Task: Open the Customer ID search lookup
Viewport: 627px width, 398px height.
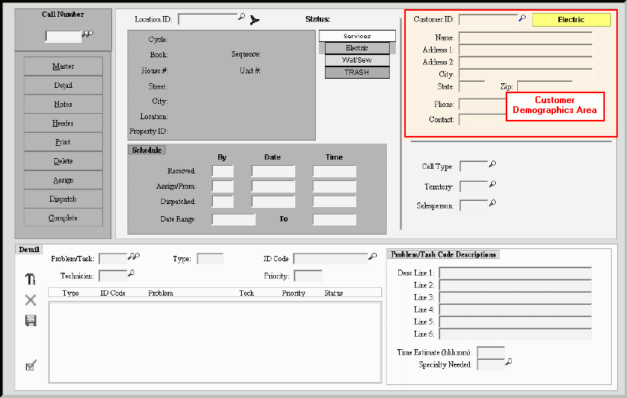Action: pos(522,18)
